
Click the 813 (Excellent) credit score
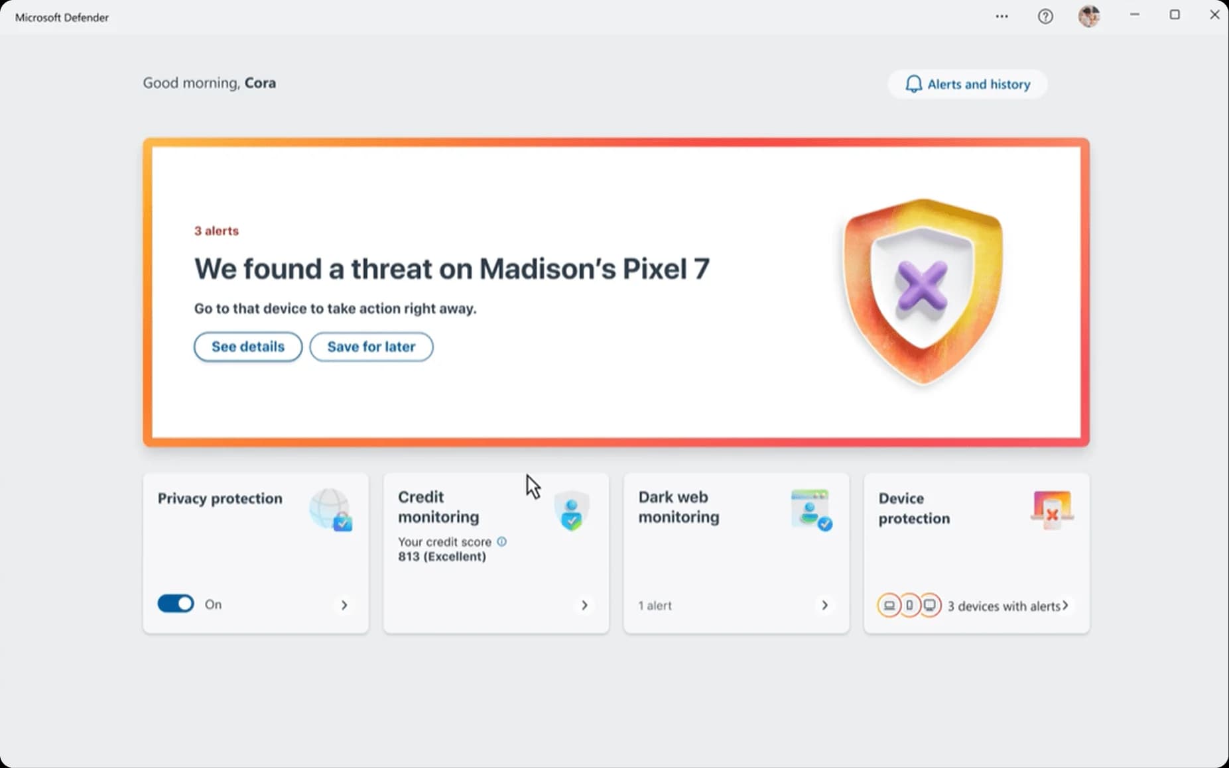442,557
